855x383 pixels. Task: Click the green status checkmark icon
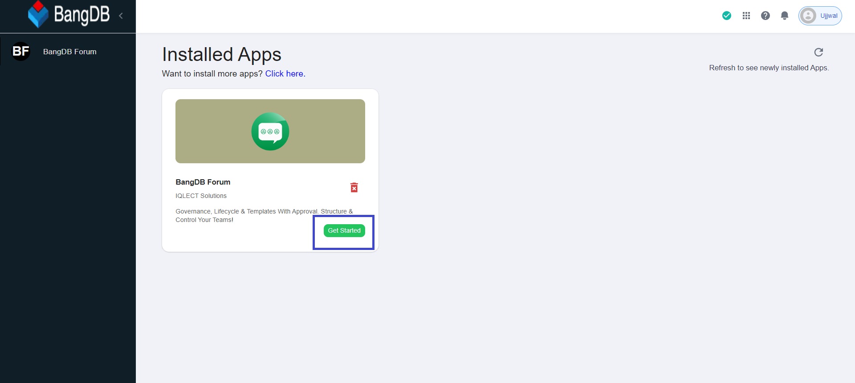coord(727,16)
